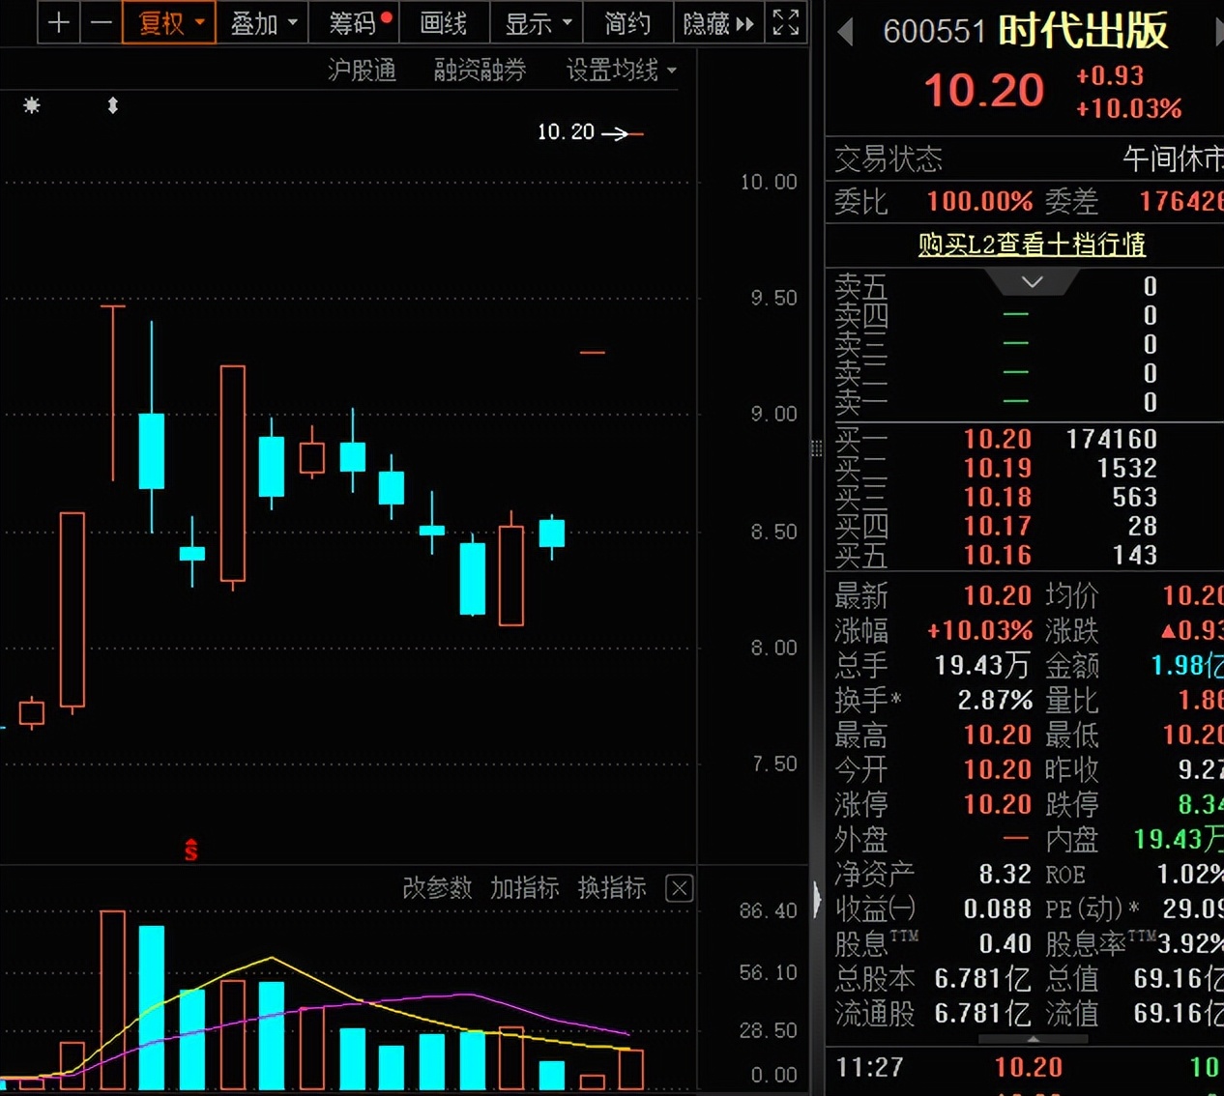Click the small up-arrow expander above the trades list

pos(1033,1040)
